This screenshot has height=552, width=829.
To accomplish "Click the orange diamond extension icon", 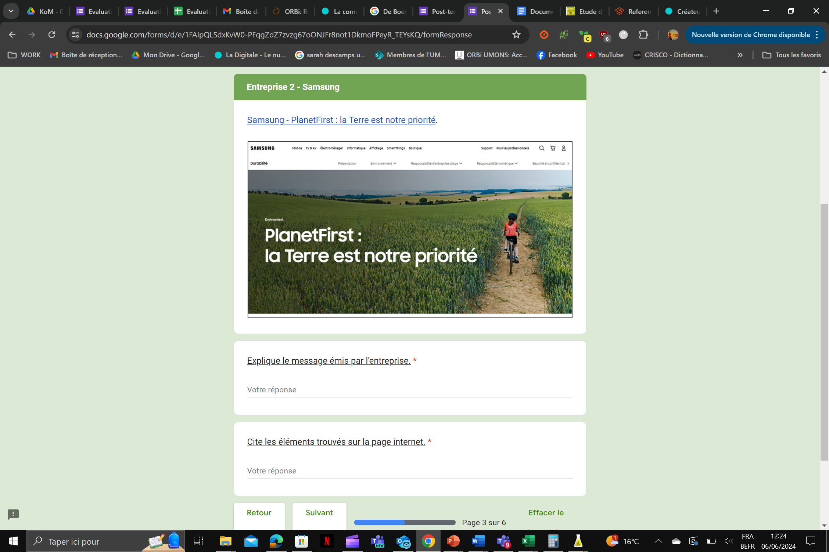I will (544, 34).
